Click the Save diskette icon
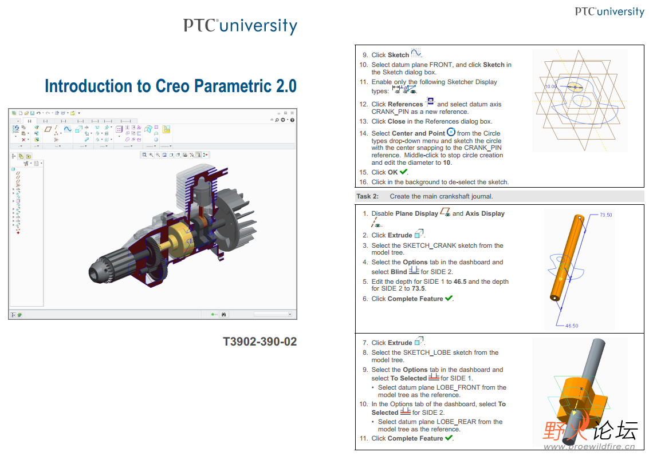Image resolution: width=649 pixels, height=456 pixels. click(32, 113)
